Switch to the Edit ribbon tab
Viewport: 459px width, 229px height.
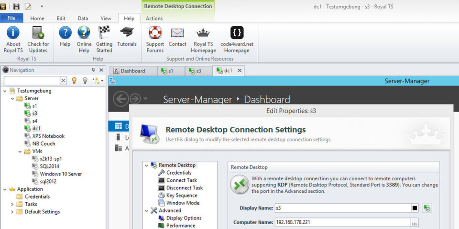point(61,19)
